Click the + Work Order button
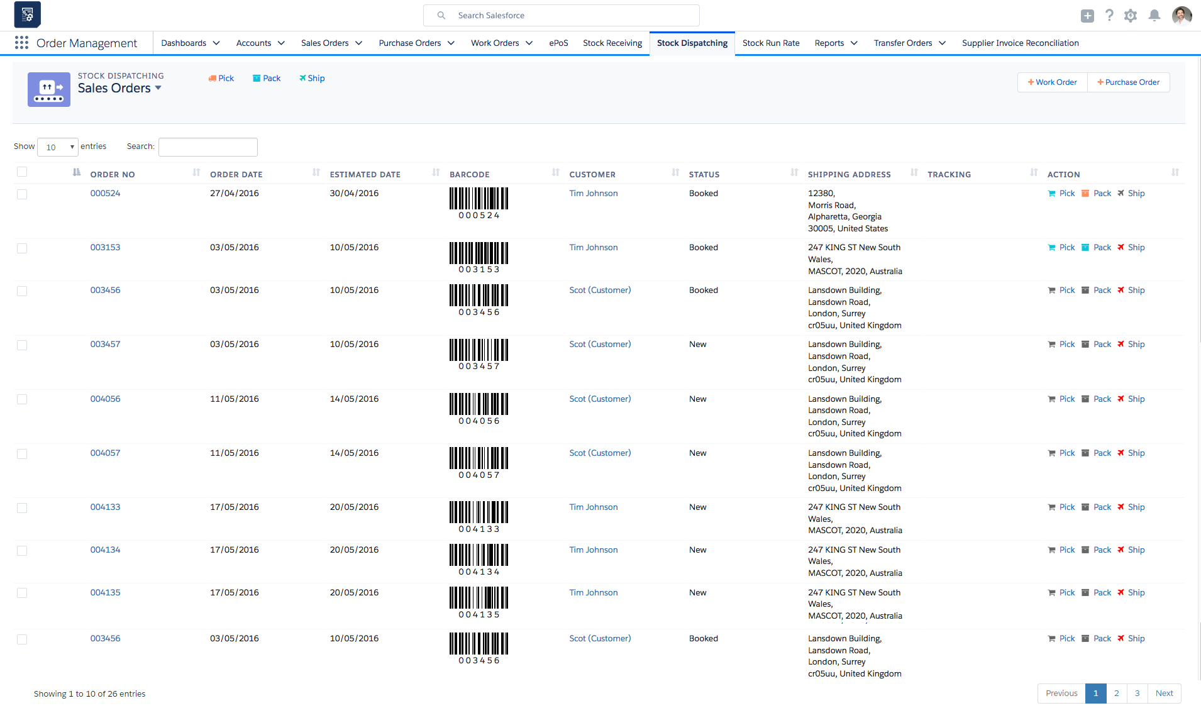The image size is (1201, 713). (x=1053, y=82)
